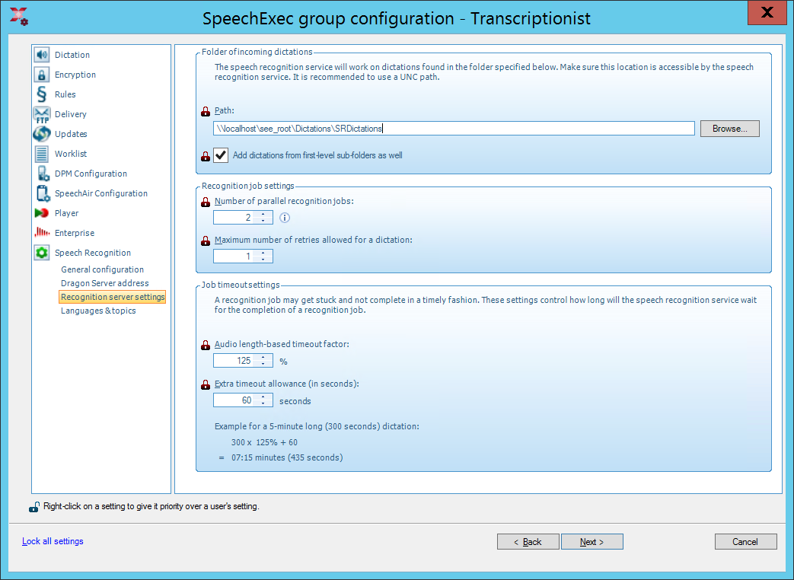Increase maximum number of retries
The width and height of the screenshot is (794, 580).
[263, 253]
